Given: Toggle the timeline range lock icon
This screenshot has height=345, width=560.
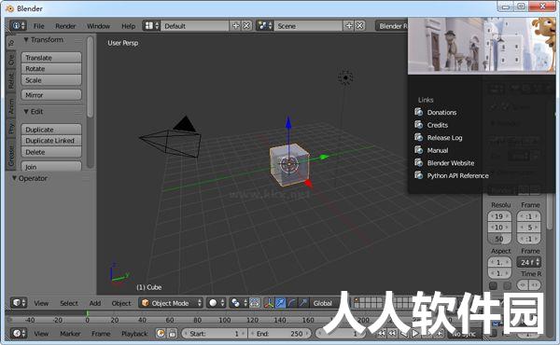Looking at the screenshot, I should (172, 334).
